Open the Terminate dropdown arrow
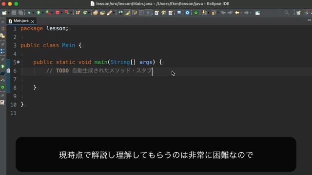 [61, 13]
